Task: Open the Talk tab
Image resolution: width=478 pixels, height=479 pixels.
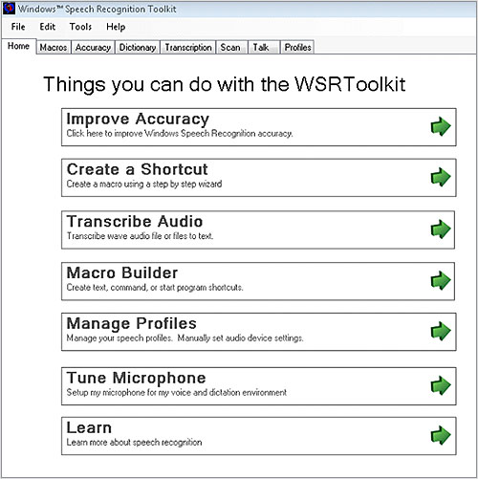Action: (x=264, y=48)
